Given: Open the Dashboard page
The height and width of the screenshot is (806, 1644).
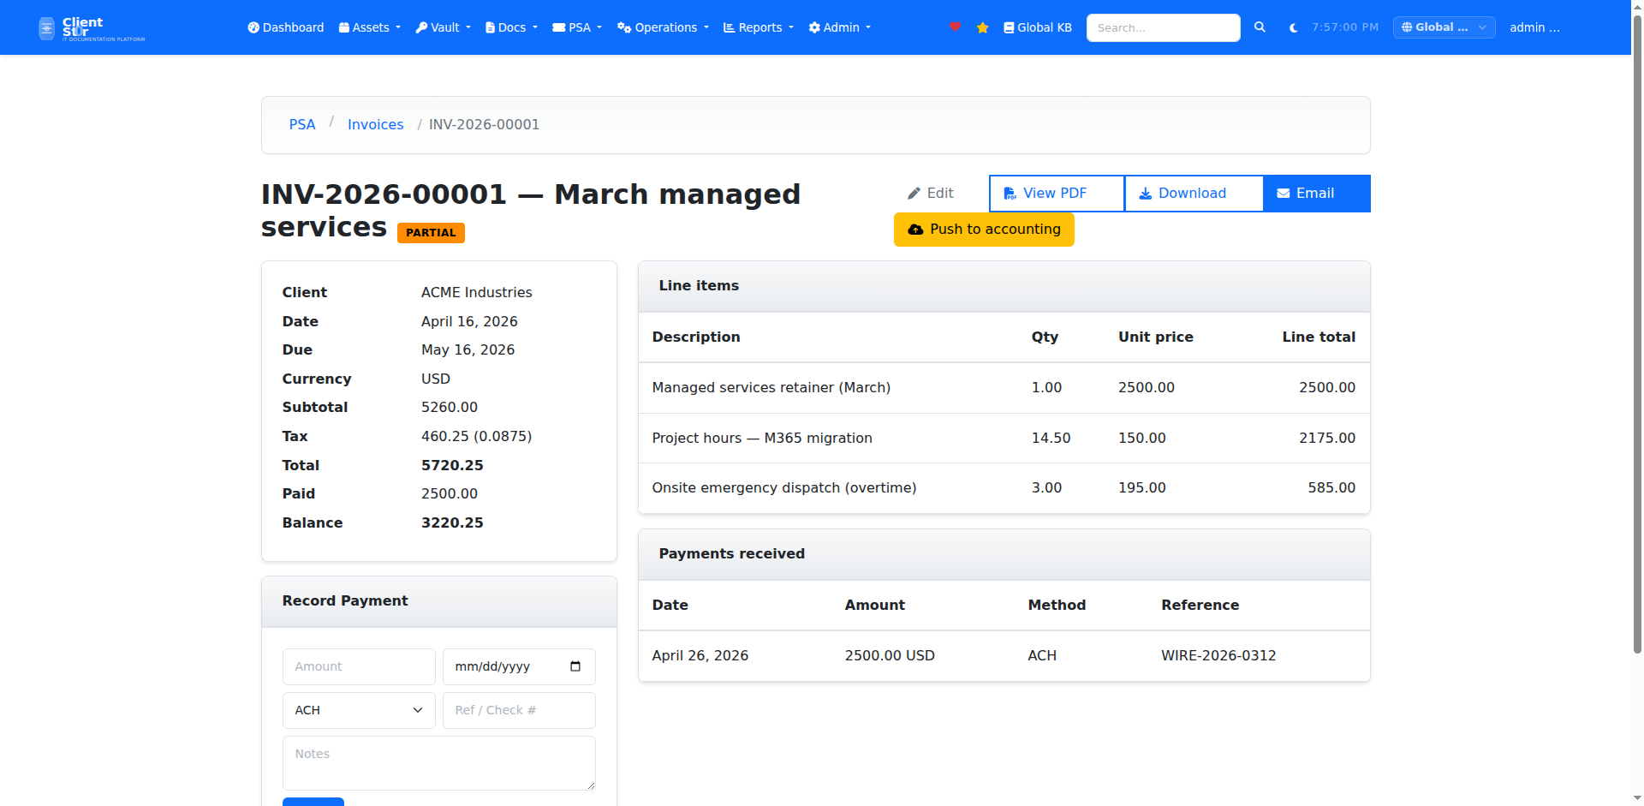Looking at the screenshot, I should point(285,27).
